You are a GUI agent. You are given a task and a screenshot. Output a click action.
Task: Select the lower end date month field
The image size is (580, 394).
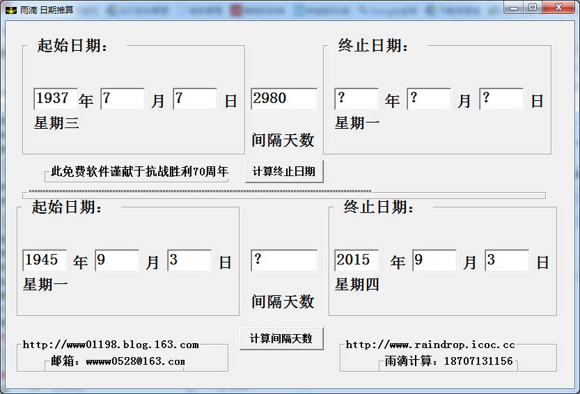(x=434, y=260)
